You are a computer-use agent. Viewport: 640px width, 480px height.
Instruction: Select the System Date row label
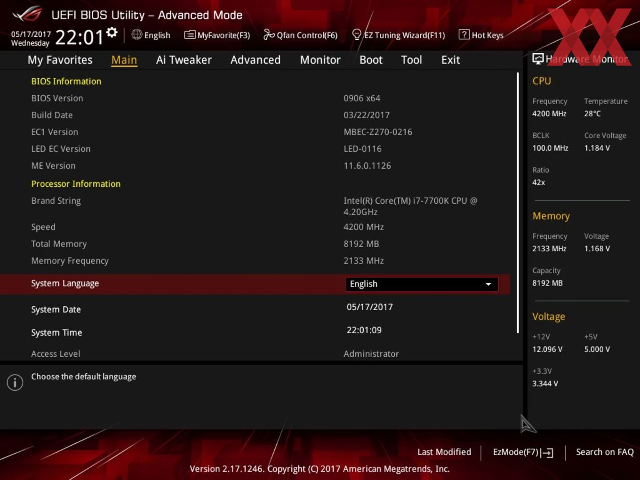point(56,309)
